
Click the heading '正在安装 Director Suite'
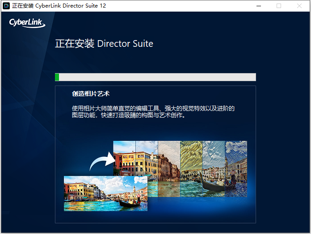click(104, 44)
